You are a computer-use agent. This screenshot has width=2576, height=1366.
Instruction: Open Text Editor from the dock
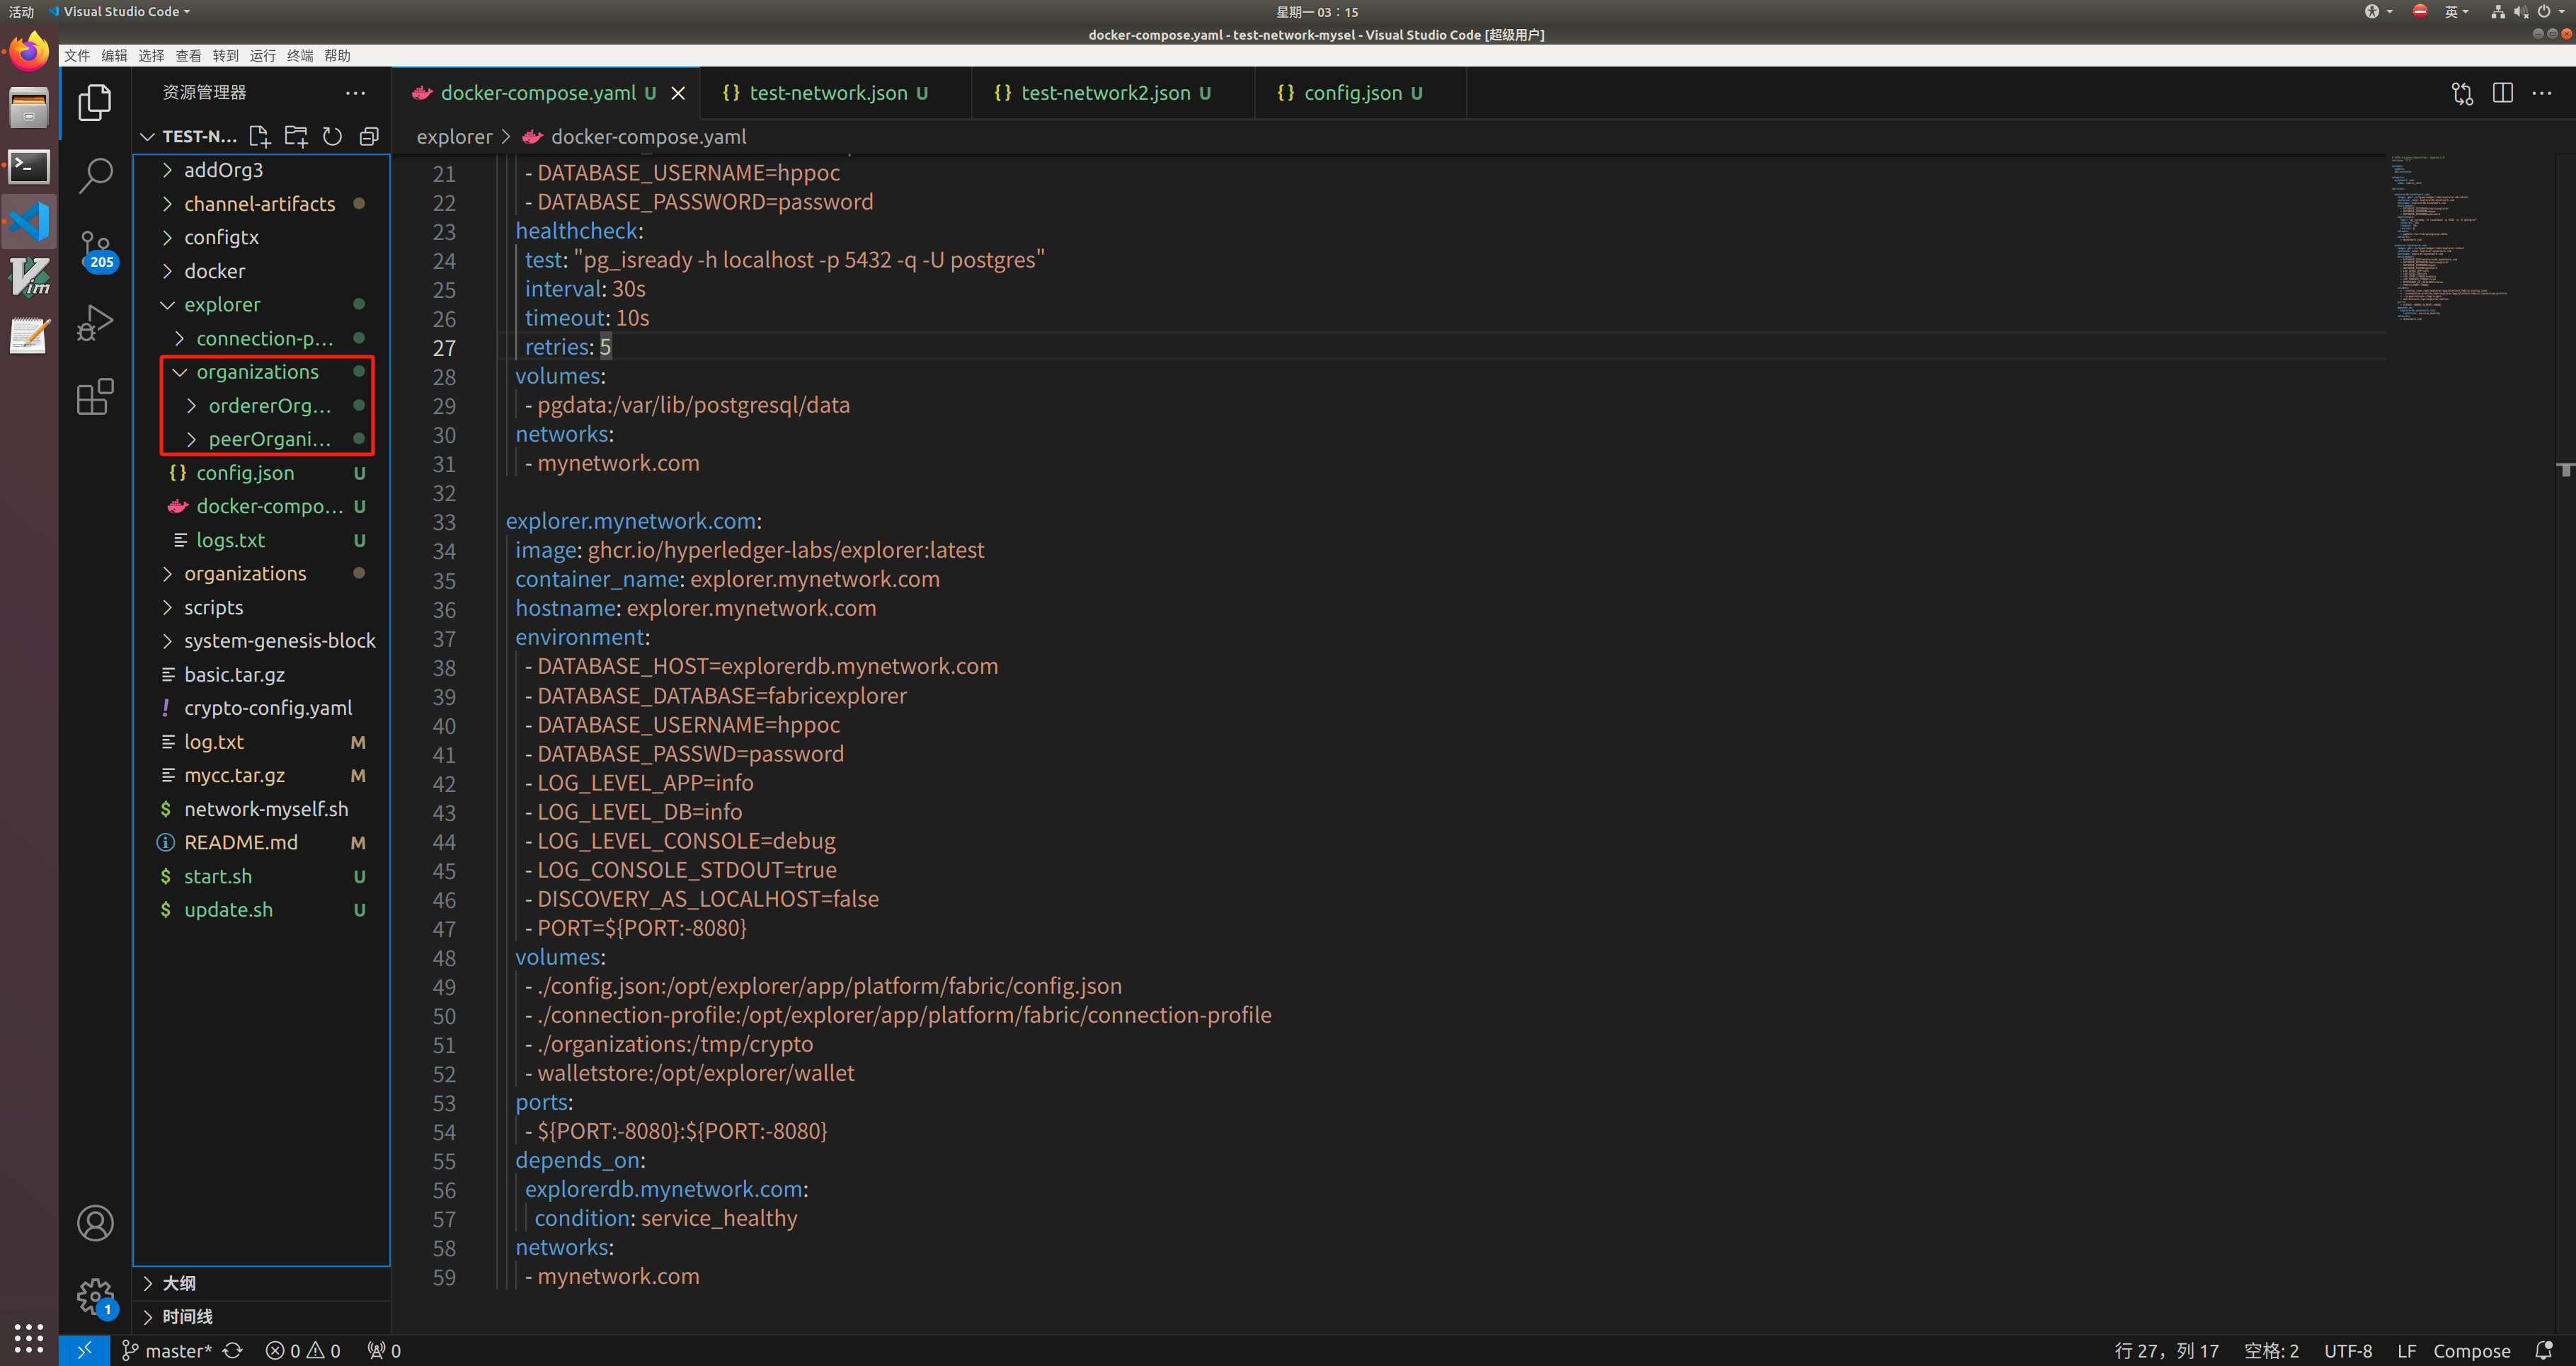point(29,336)
